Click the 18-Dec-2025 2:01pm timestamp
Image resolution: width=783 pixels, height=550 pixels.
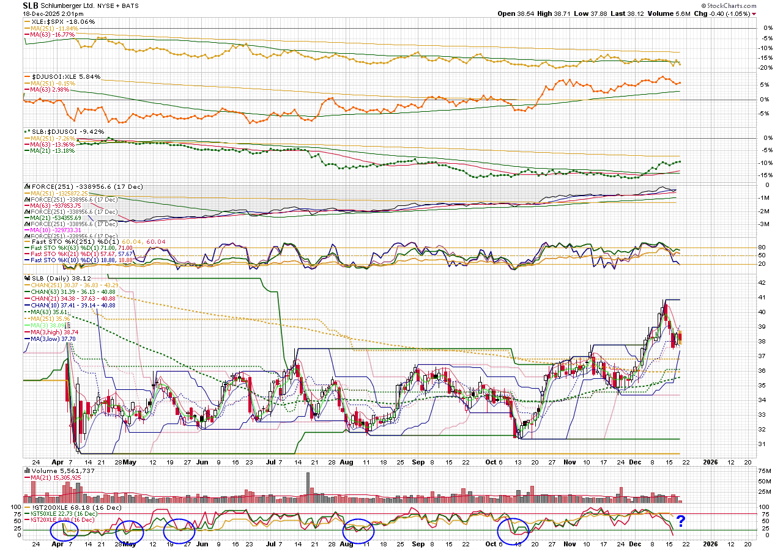coord(53,13)
